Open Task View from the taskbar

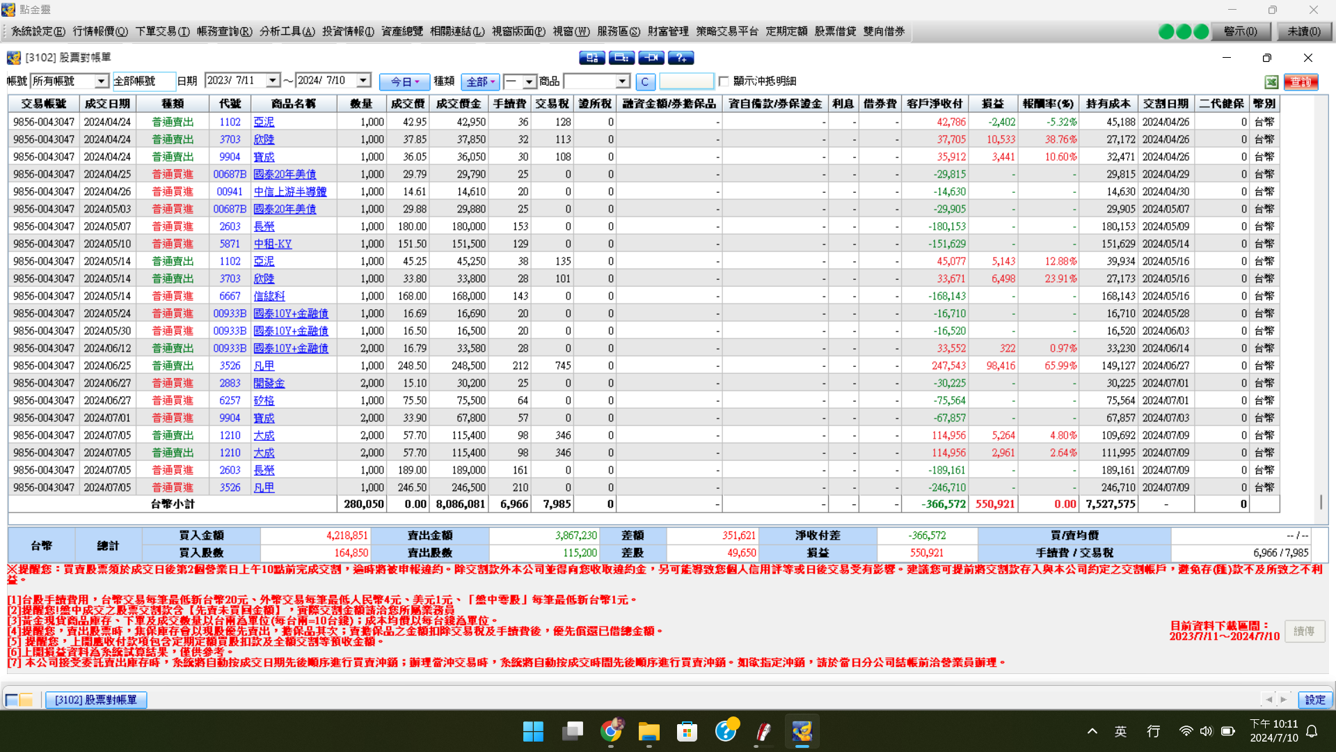tap(573, 732)
